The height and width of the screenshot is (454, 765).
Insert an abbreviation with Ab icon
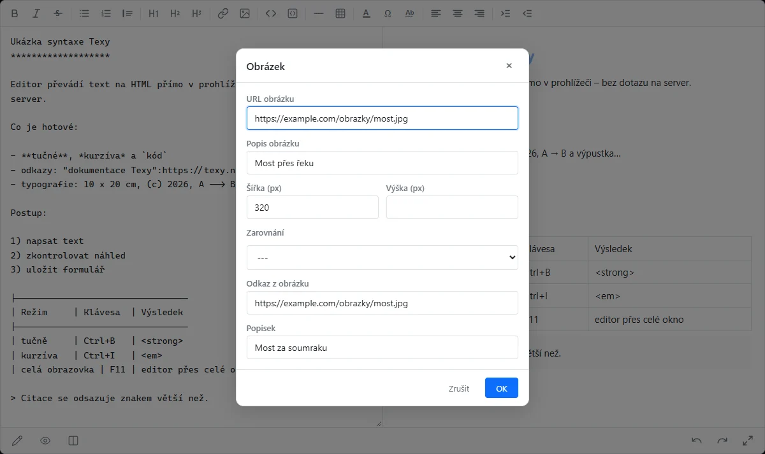pyautogui.click(x=410, y=13)
